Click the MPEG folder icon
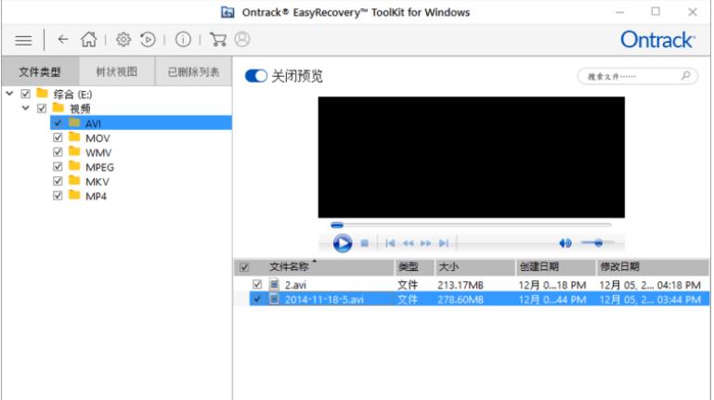 pos(74,166)
